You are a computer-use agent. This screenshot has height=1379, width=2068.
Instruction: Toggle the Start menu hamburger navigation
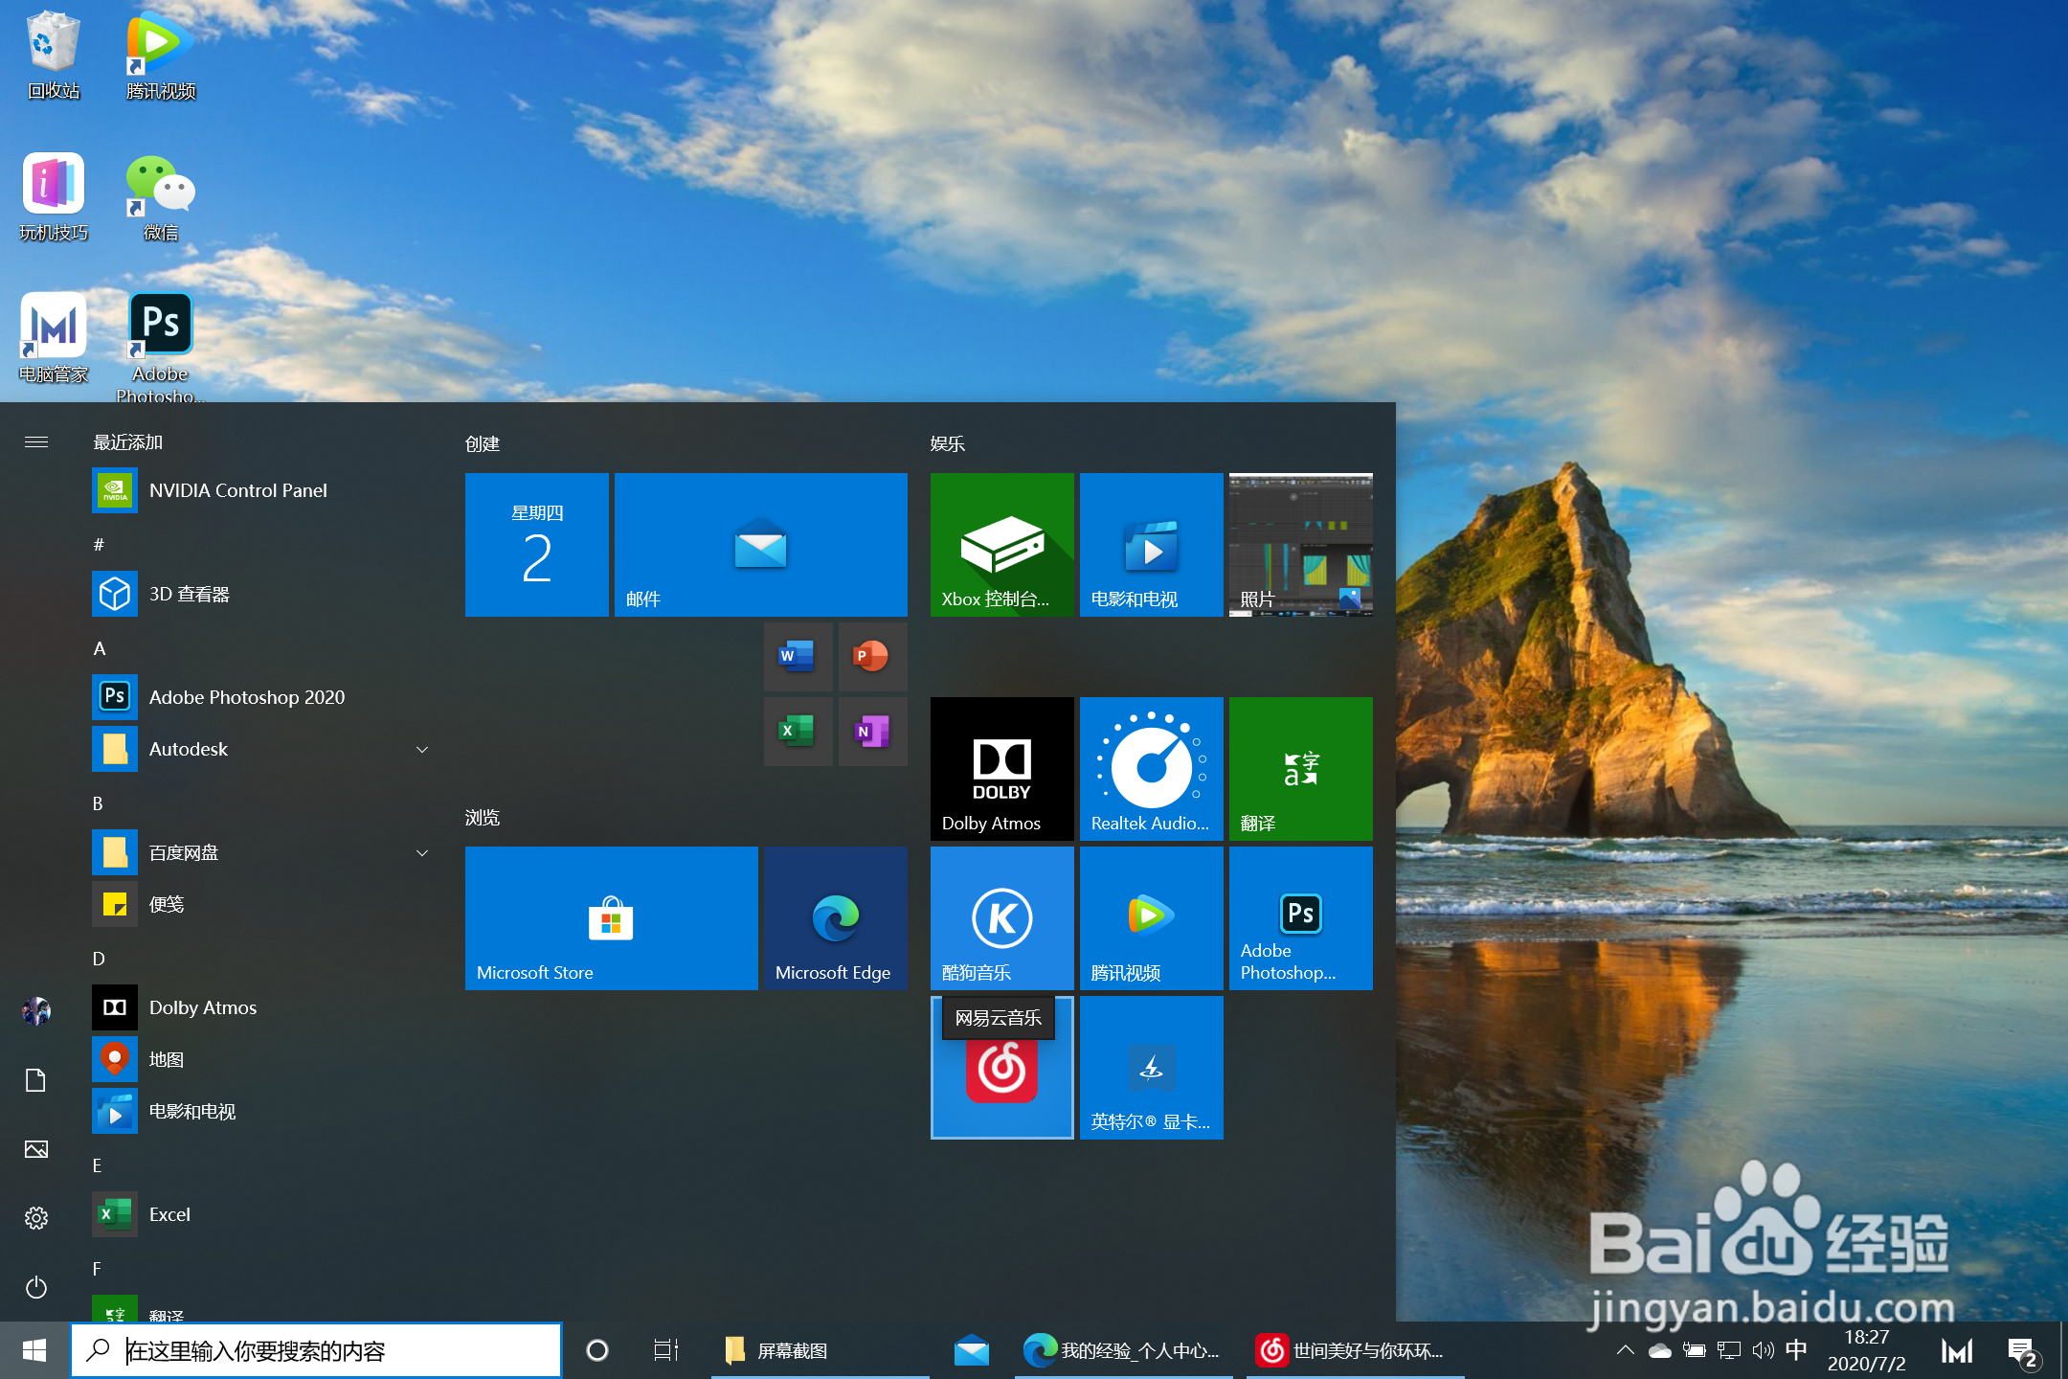(36, 441)
